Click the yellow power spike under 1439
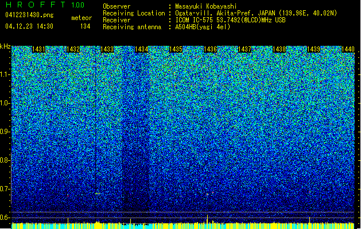Viewport: 361px width, 229px height. [x=310, y=220]
